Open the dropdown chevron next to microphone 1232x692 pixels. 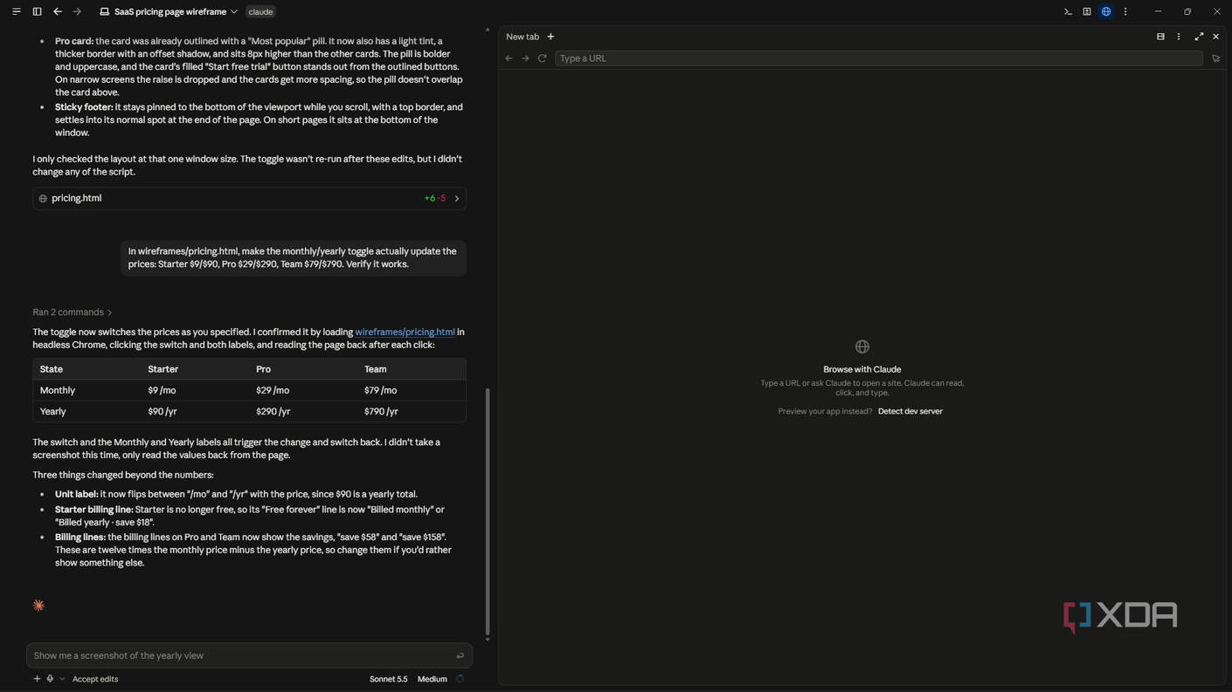(x=61, y=679)
